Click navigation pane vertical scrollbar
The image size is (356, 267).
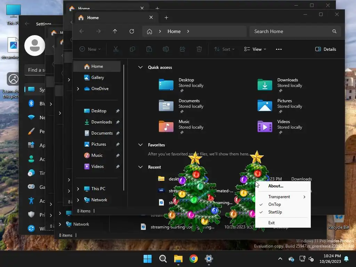(x=124, y=127)
